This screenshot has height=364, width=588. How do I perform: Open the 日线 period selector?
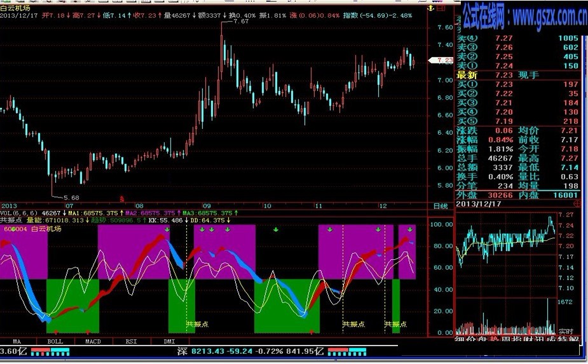tap(441, 206)
